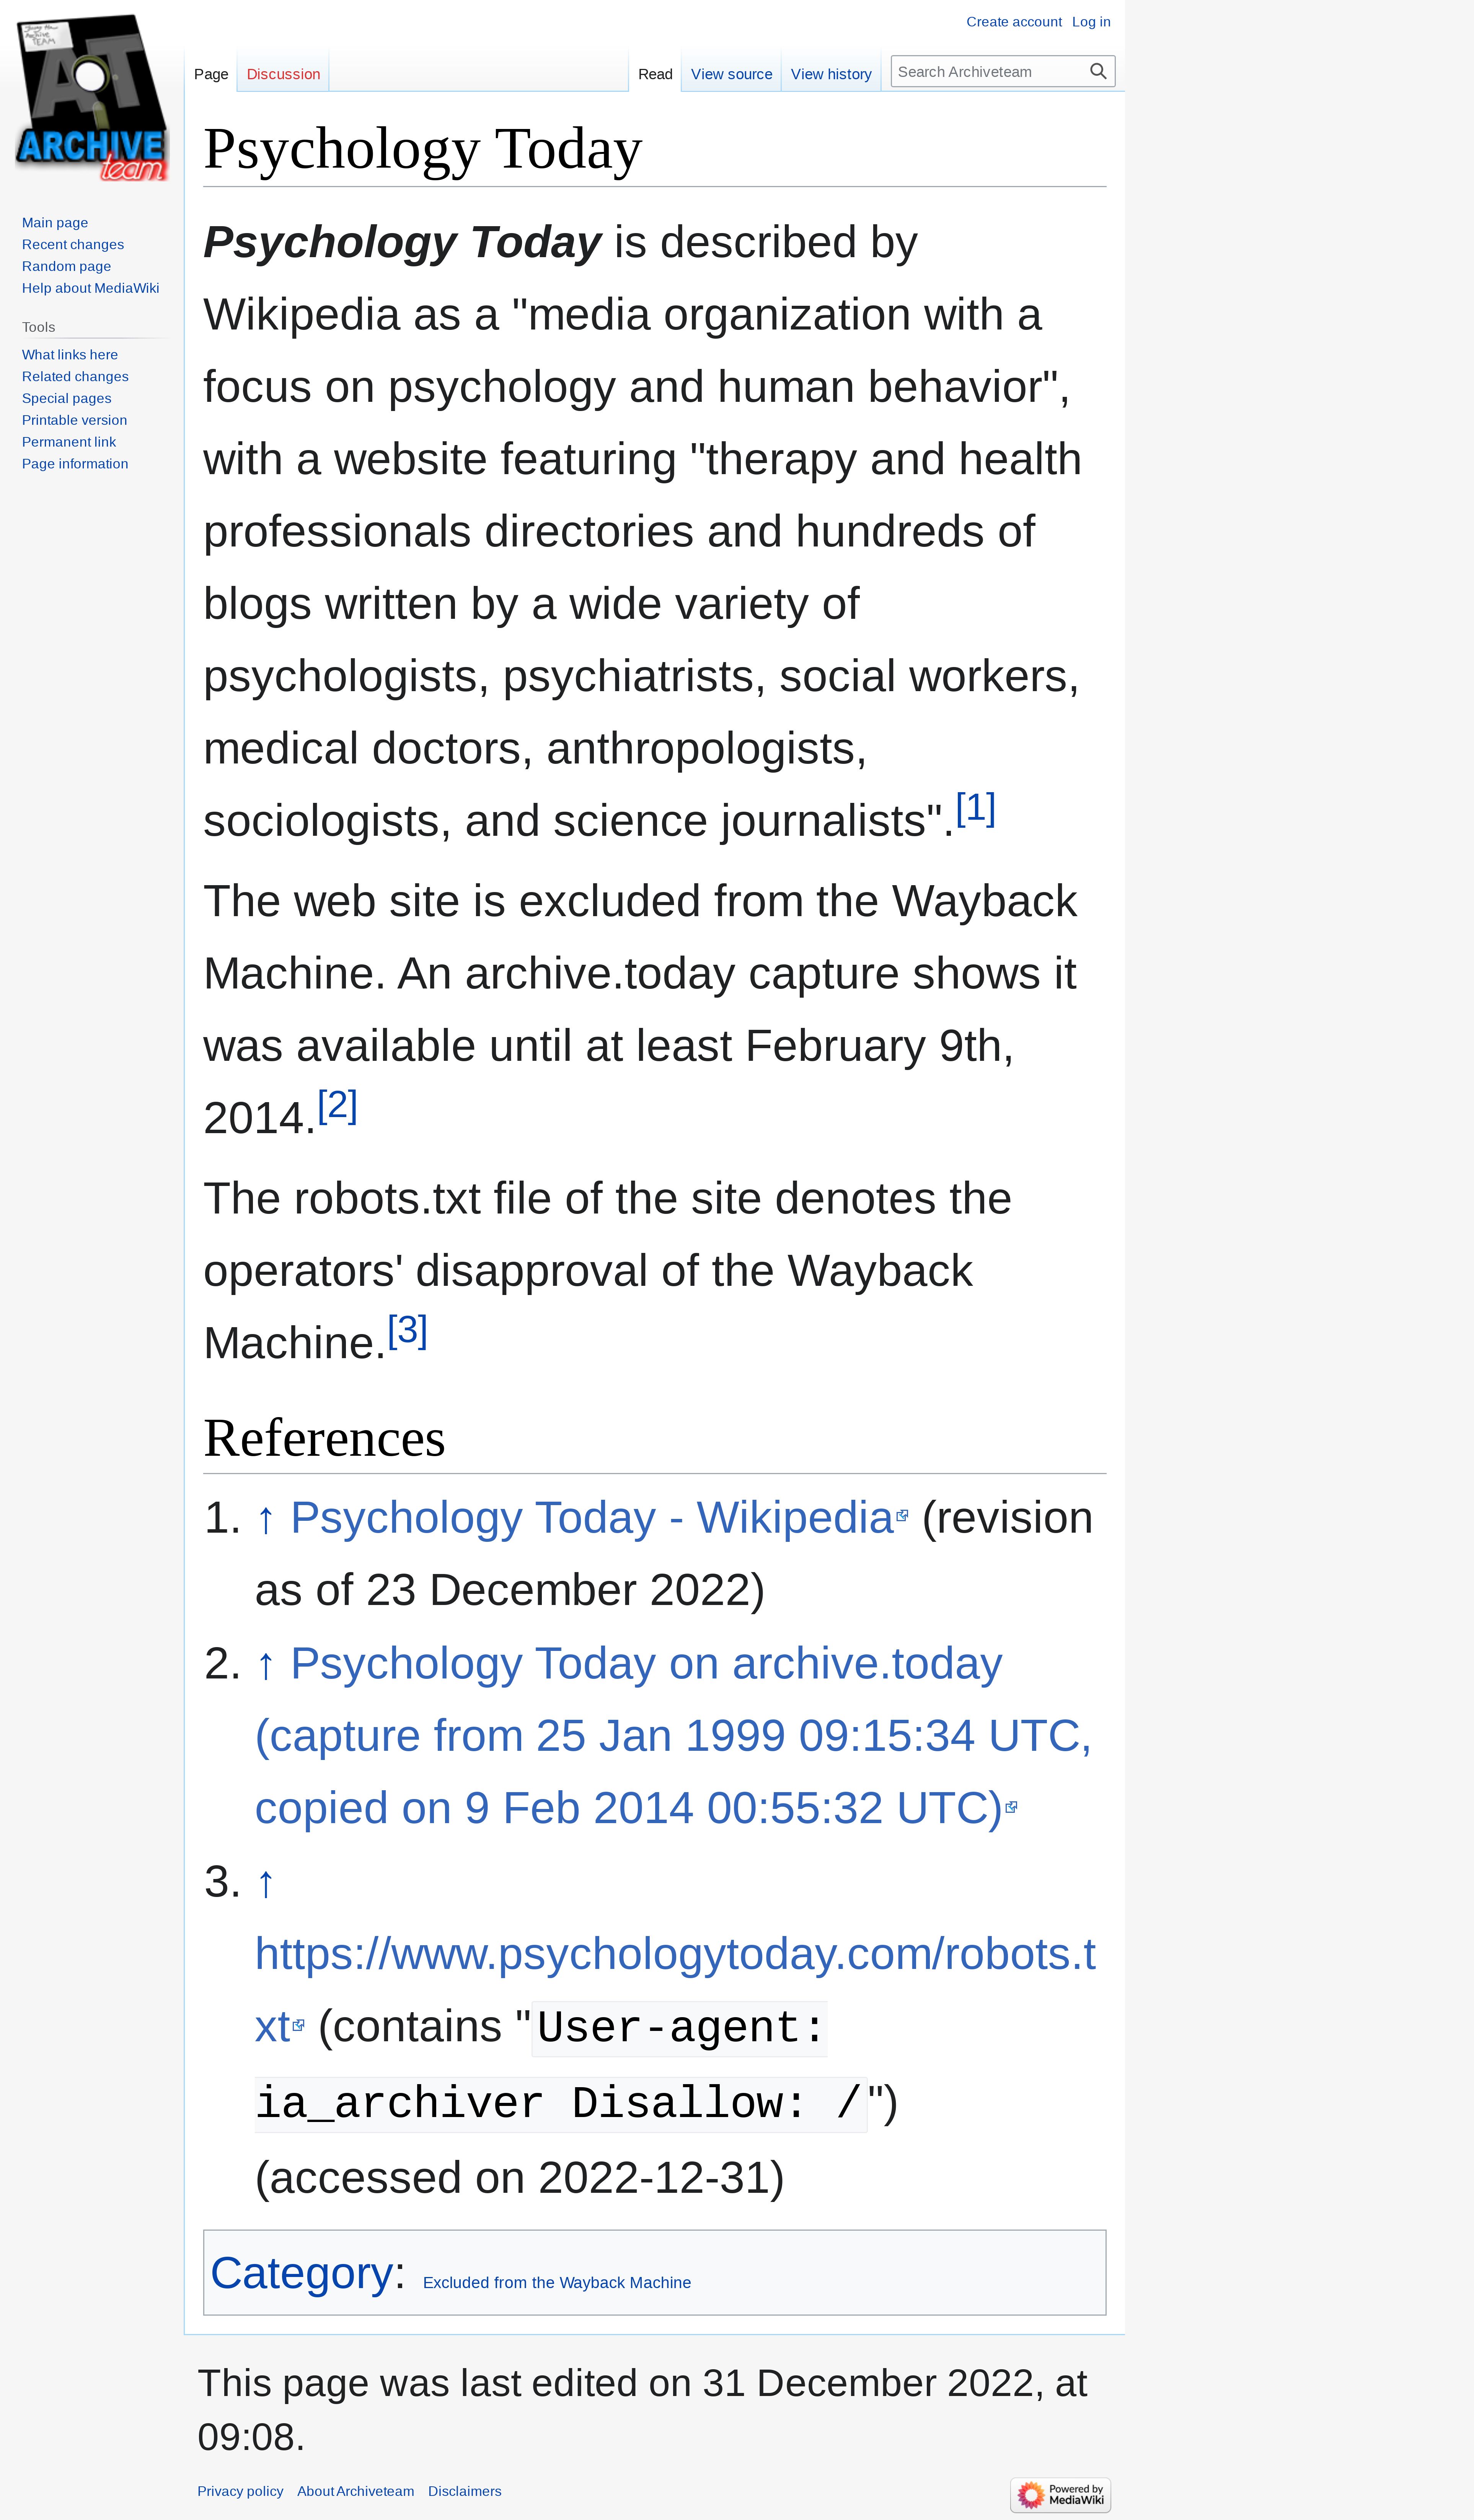
Task: Open Related changes tool
Action: [75, 377]
